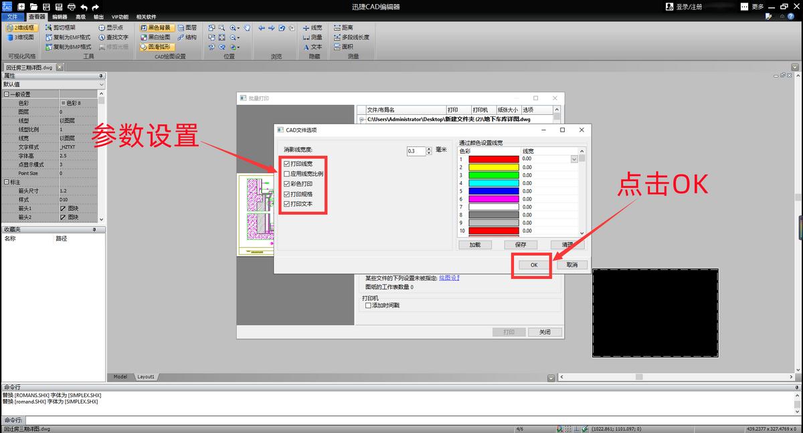Expand the 默认值 dropdown in properties panel
The image size is (803, 433).
coord(101,85)
